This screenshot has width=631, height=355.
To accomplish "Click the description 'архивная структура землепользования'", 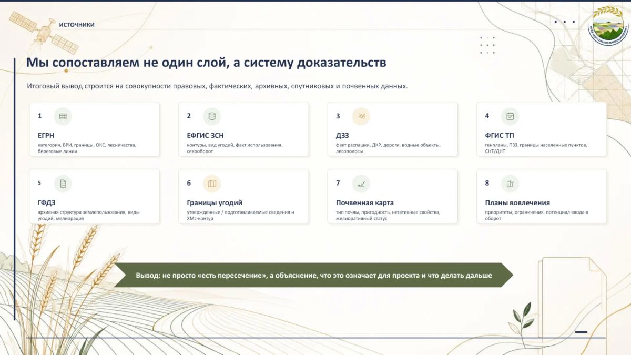I will coord(89,215).
